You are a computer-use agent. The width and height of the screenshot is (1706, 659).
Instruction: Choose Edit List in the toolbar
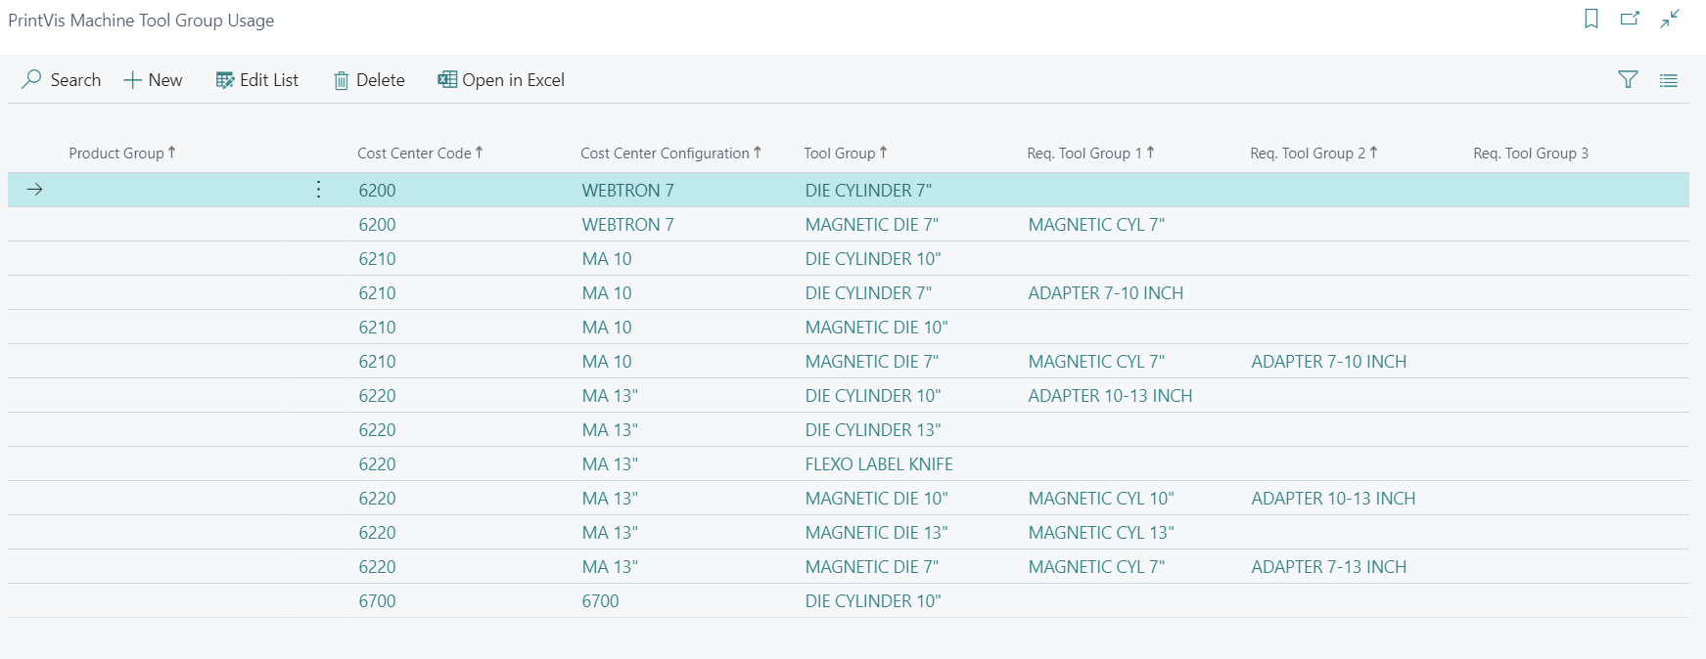pyautogui.click(x=257, y=80)
